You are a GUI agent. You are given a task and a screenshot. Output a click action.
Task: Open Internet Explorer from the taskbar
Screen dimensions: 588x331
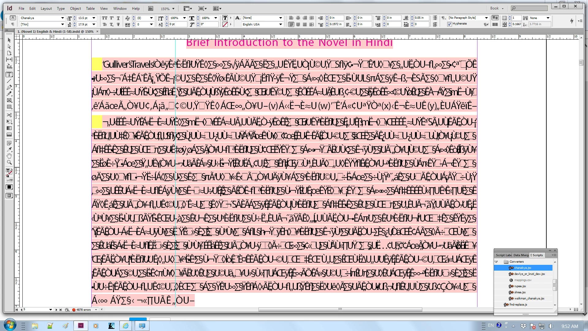pos(126,326)
